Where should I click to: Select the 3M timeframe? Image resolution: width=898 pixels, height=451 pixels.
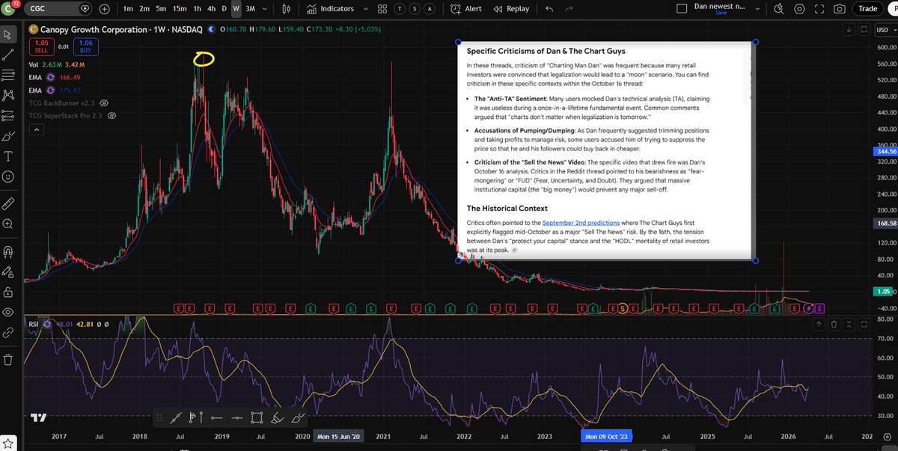[251, 9]
